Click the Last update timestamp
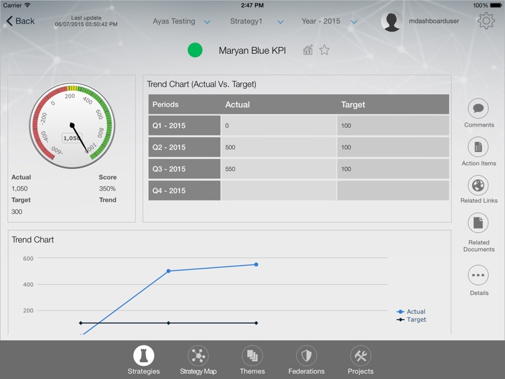The image size is (505, 379). pos(86,22)
